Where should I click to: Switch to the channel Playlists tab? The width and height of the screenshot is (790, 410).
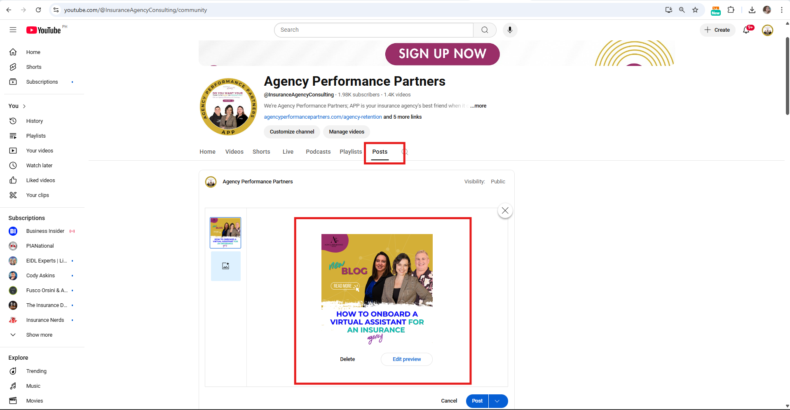coord(351,152)
